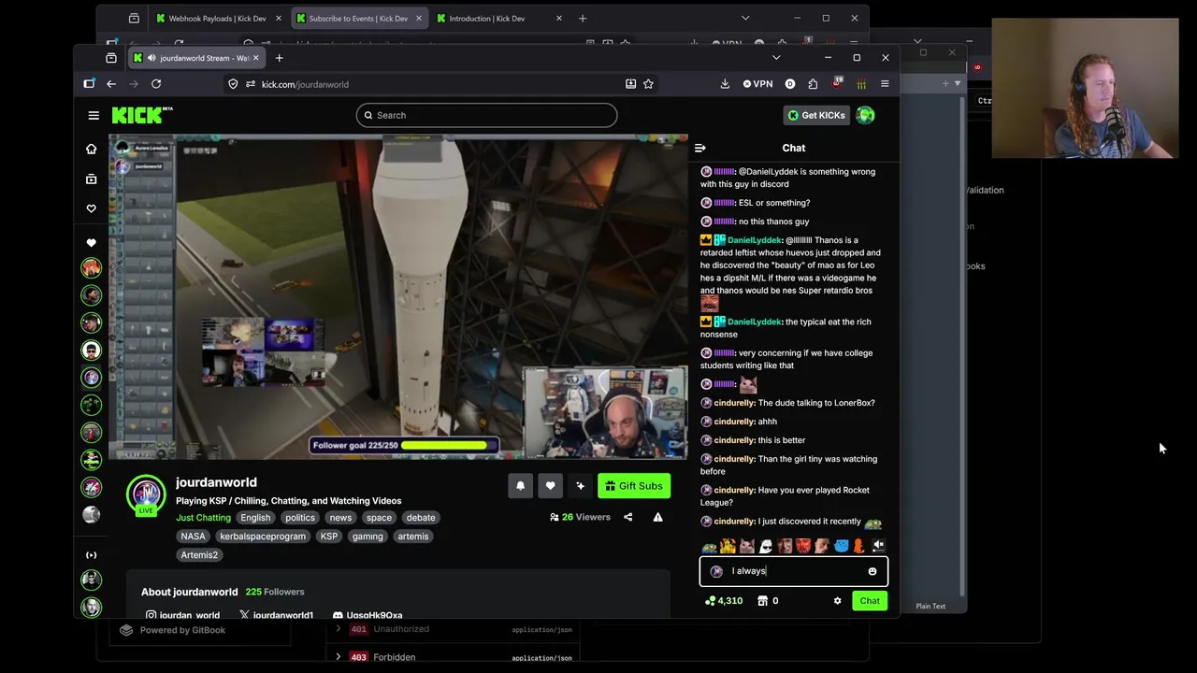Open a new tab in rear Kick Dev window
The height and width of the screenshot is (673, 1197).
coord(583,18)
